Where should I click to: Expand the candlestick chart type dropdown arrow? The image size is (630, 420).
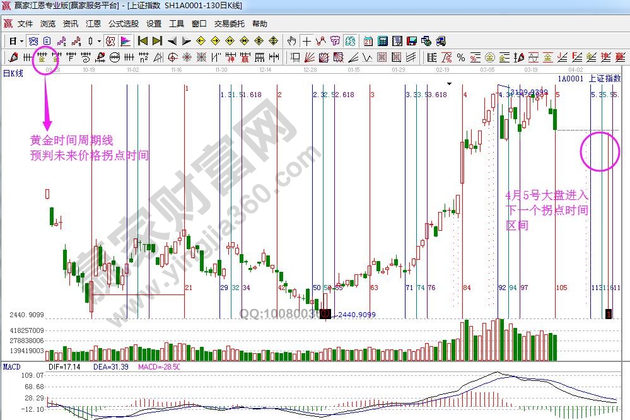click(x=98, y=41)
